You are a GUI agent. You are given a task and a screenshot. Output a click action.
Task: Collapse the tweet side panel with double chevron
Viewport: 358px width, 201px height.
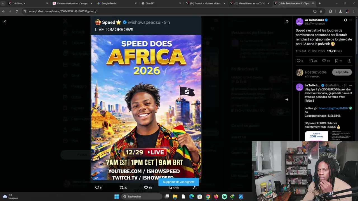[x=287, y=21]
